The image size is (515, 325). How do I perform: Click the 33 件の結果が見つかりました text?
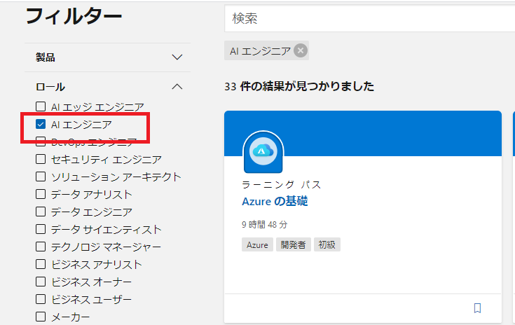click(299, 86)
